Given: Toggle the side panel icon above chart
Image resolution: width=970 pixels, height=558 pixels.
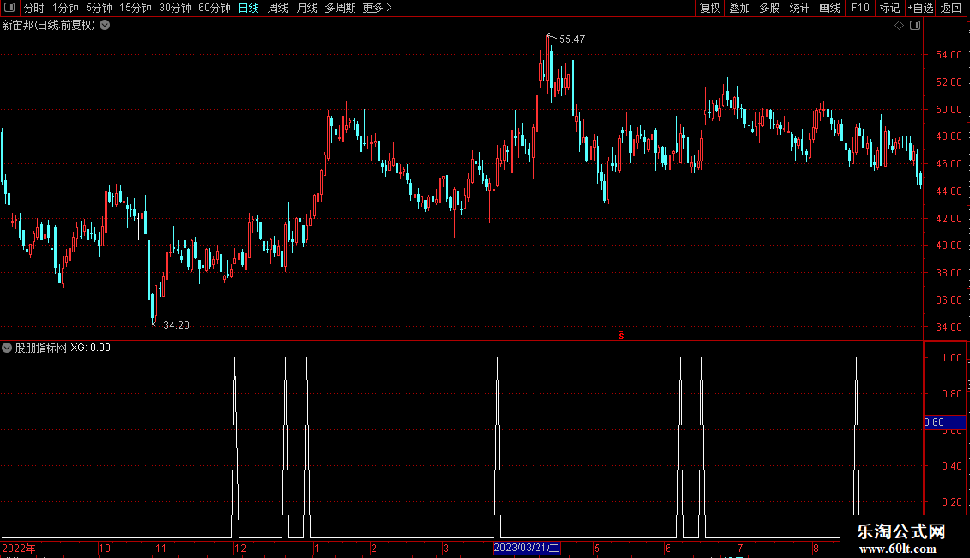Looking at the screenshot, I should tap(915, 26).
